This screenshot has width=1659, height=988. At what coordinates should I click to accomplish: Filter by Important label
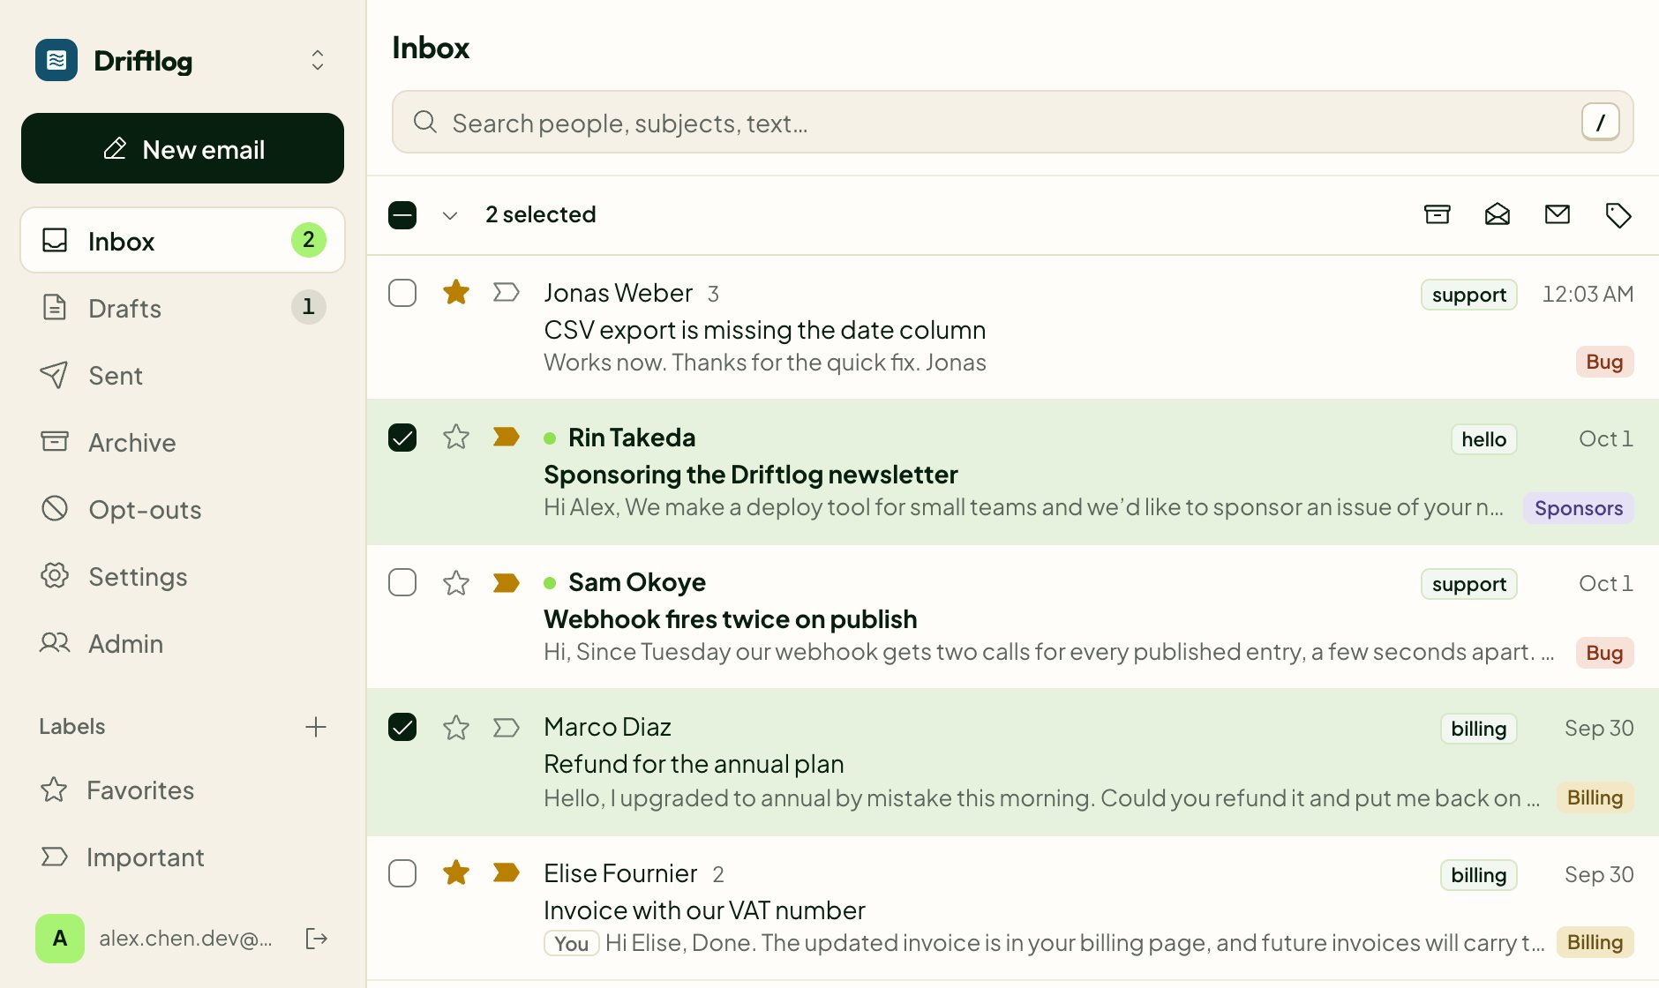(183, 857)
